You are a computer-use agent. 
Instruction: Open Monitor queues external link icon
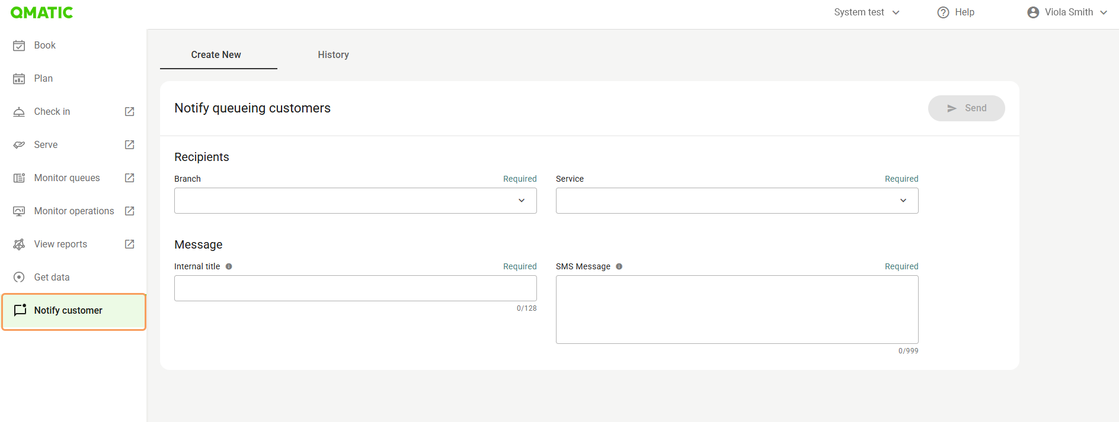click(130, 178)
